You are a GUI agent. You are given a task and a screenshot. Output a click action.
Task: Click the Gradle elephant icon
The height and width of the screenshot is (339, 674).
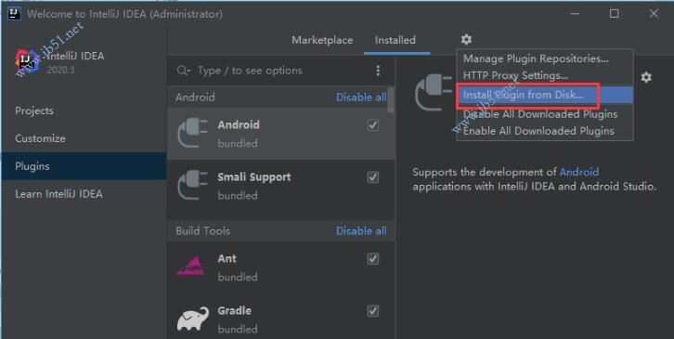[x=192, y=319]
